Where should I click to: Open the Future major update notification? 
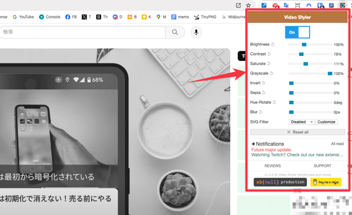click(271, 150)
